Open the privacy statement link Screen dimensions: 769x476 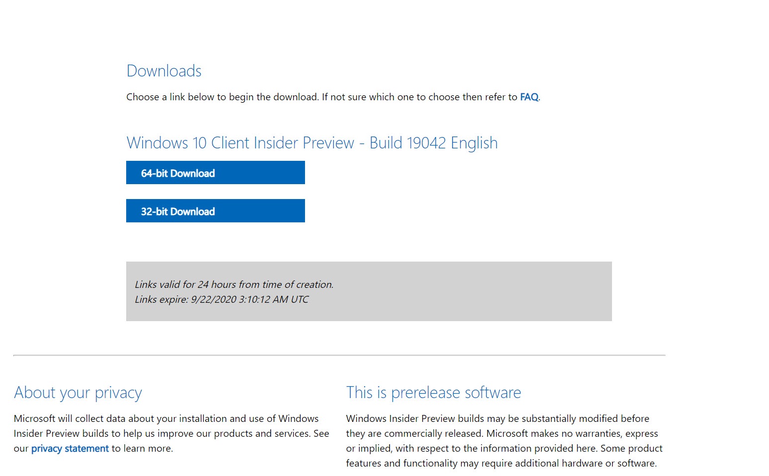pos(70,449)
